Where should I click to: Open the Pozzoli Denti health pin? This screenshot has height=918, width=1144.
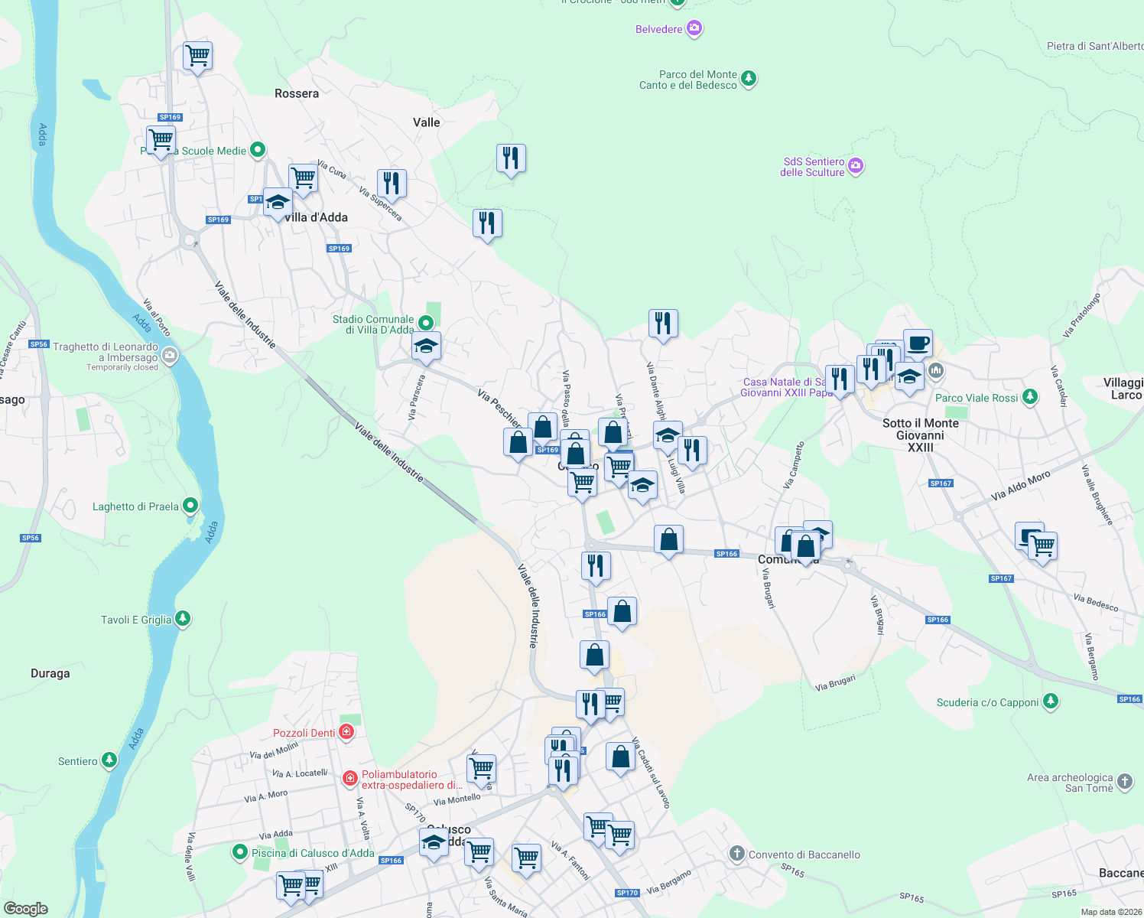[346, 732]
